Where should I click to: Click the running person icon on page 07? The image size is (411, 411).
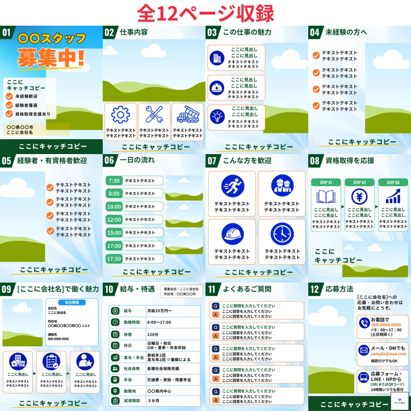tap(232, 186)
